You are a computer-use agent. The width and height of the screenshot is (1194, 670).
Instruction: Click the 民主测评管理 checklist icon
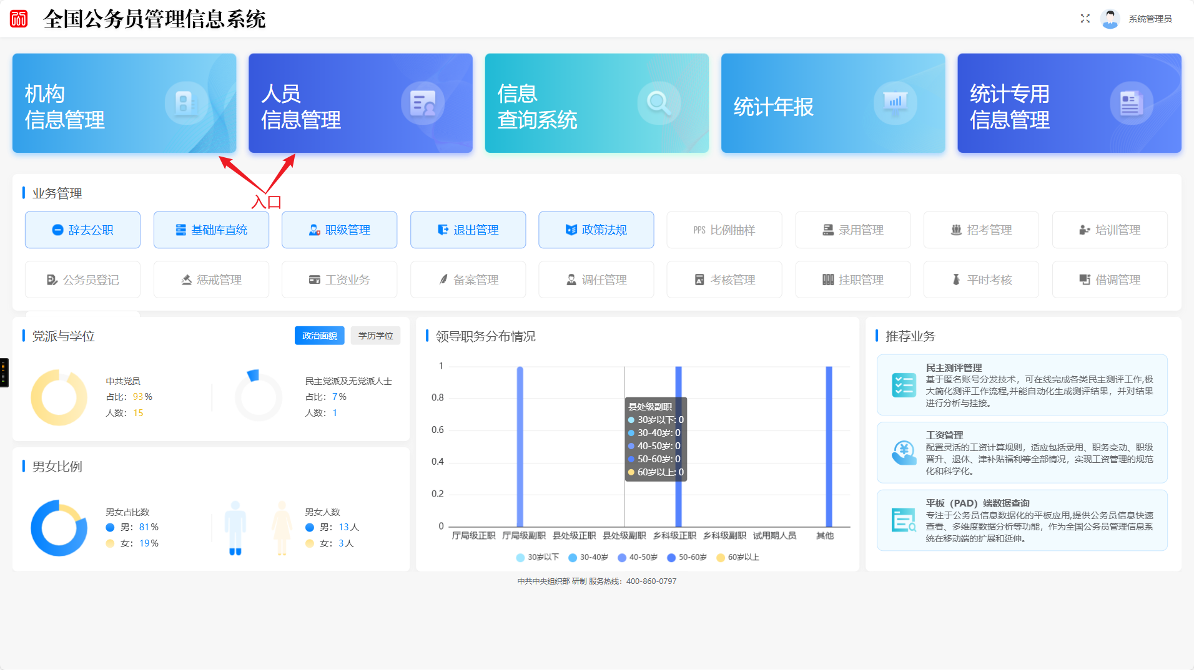pyautogui.click(x=904, y=385)
